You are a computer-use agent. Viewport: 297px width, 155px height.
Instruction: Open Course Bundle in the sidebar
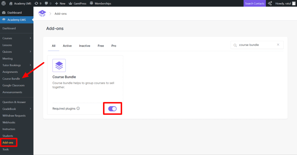[x=11, y=79]
